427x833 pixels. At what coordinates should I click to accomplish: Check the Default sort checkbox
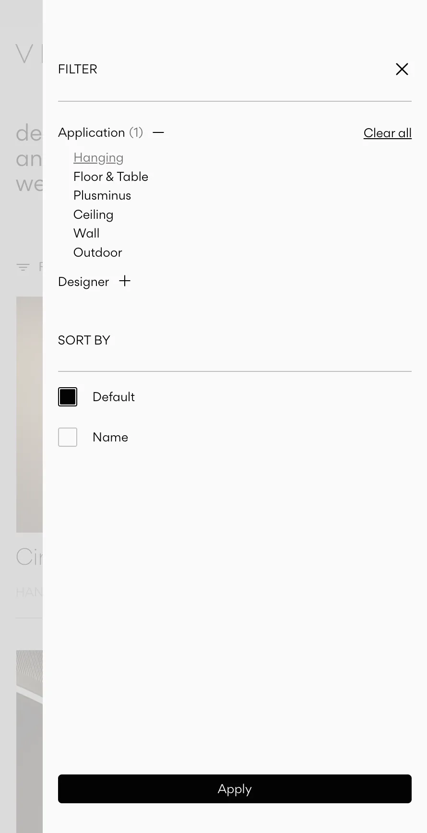coord(68,397)
